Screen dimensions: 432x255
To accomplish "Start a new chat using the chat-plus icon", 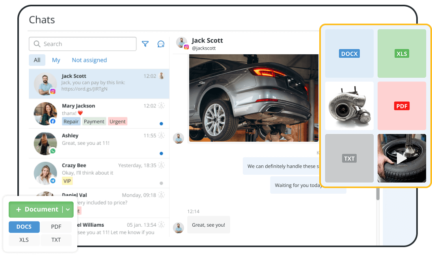I will (x=161, y=44).
